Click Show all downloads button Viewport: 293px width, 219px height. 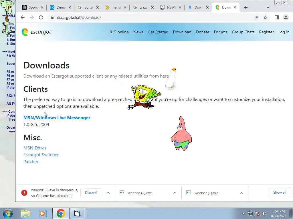(280, 192)
